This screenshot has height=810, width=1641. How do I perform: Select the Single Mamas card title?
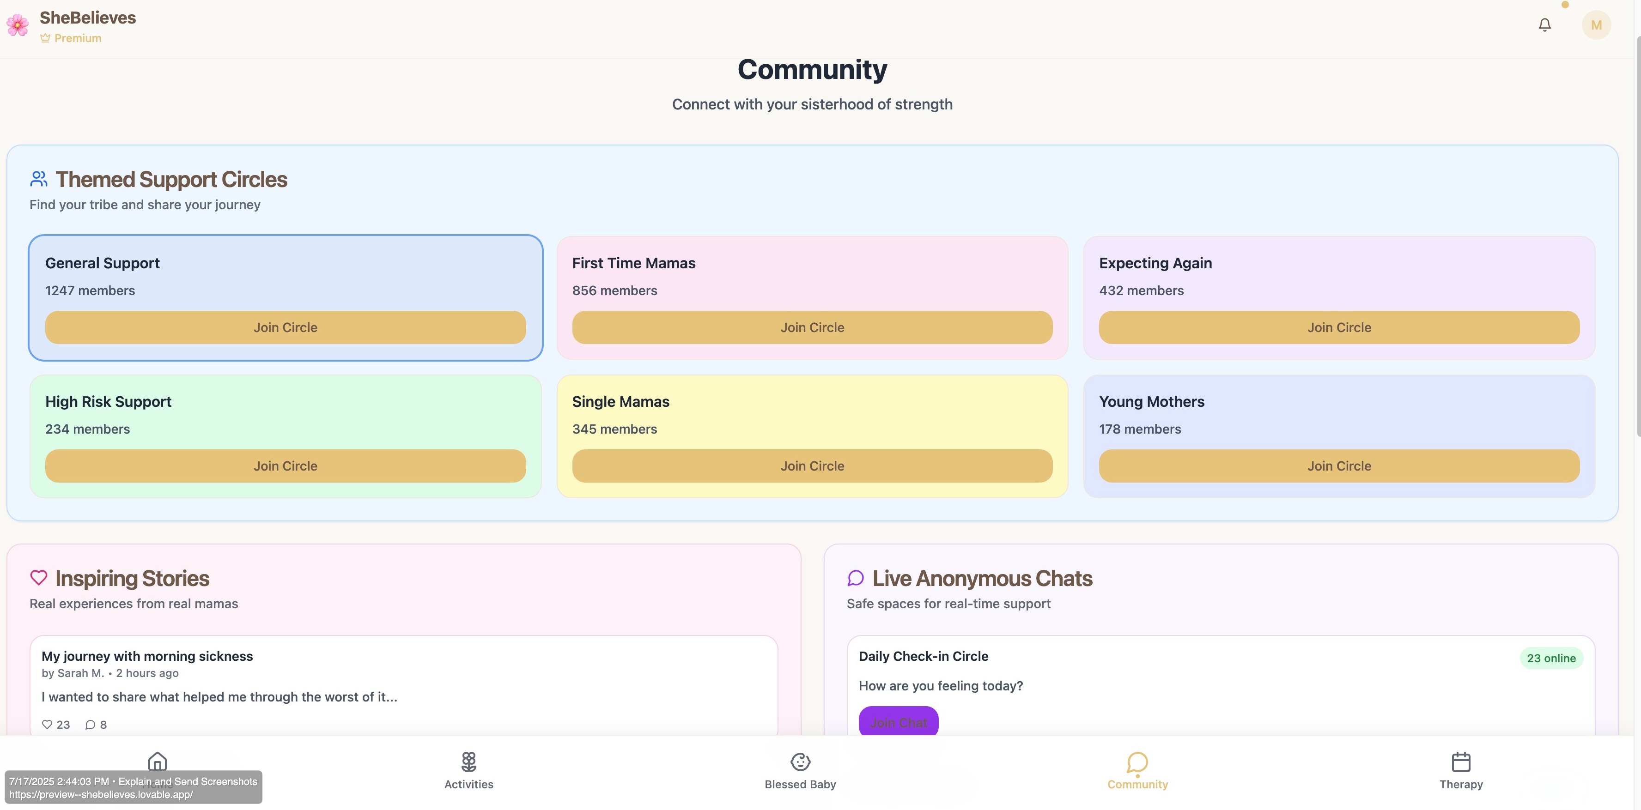pyautogui.click(x=620, y=402)
